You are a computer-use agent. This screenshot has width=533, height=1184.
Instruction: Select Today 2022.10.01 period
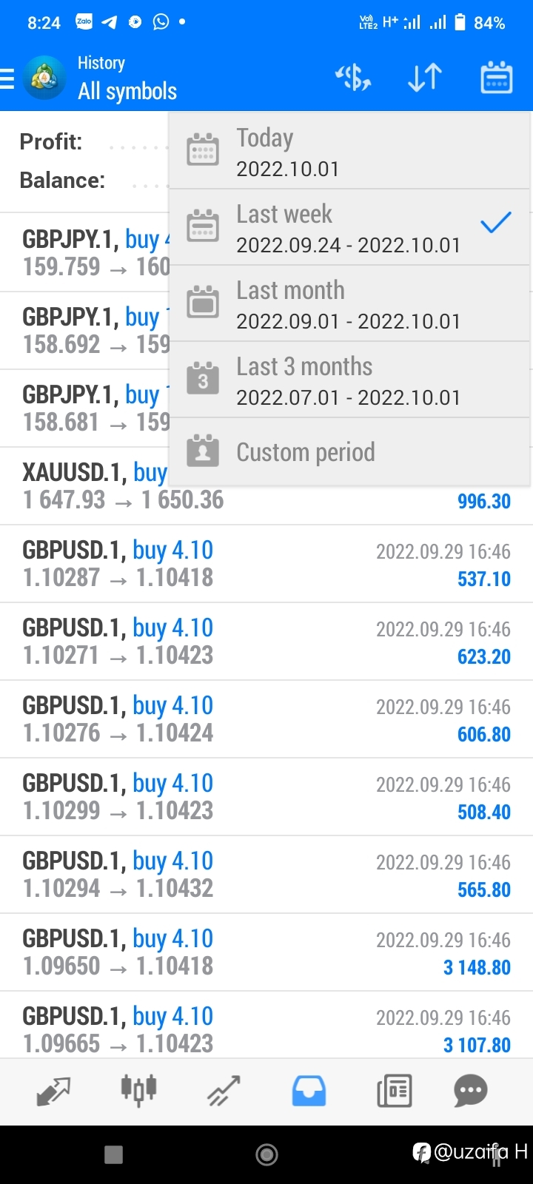(349, 151)
